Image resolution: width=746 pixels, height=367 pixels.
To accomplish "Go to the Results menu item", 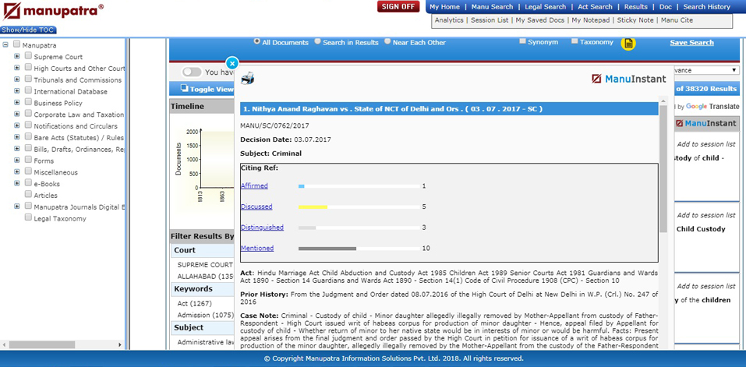I will pos(635,7).
